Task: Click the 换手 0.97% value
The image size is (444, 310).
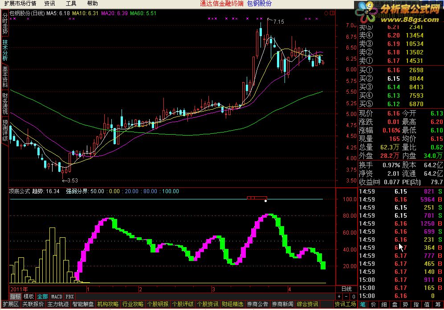Action: pos(391,165)
